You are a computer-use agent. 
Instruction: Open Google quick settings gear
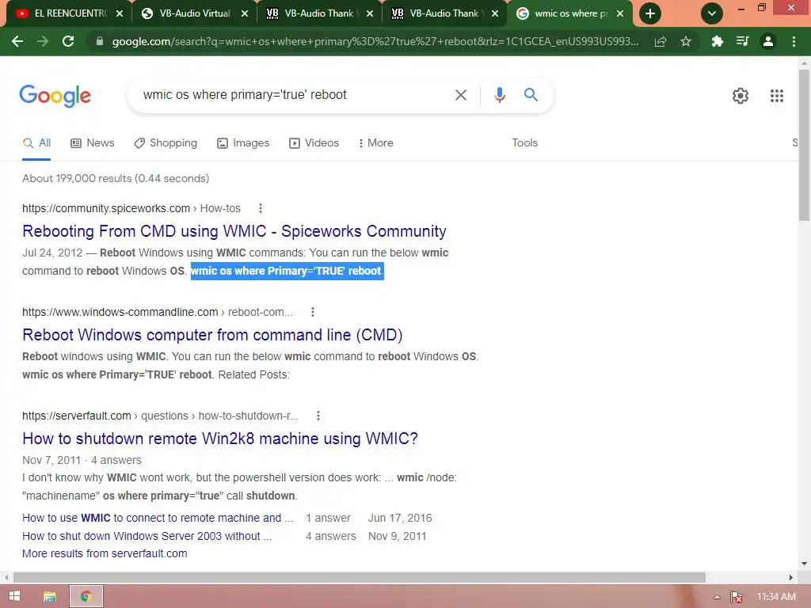coord(741,96)
